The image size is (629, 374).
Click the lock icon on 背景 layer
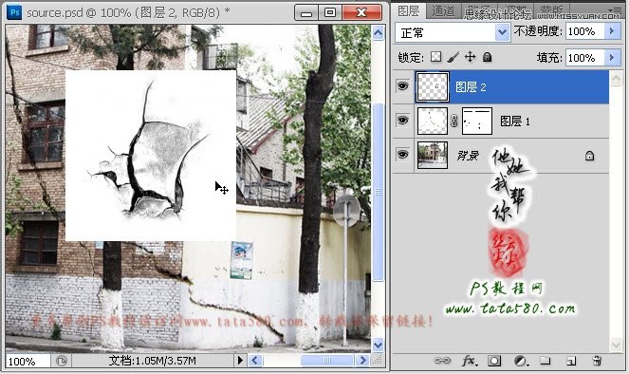pyautogui.click(x=589, y=156)
